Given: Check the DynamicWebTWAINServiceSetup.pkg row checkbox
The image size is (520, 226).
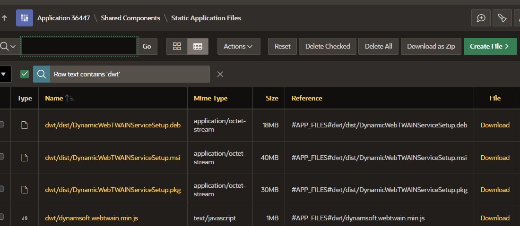Looking at the screenshot, I should pyautogui.click(x=1, y=189).
